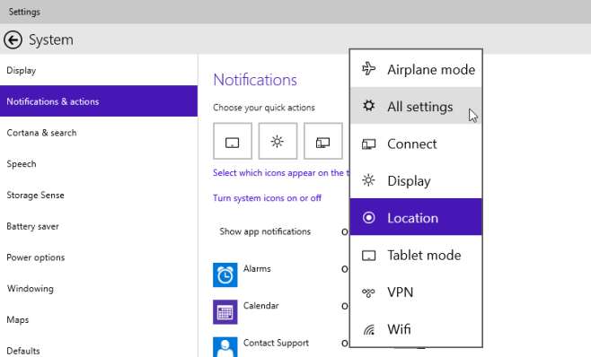Click the VPN icon in the list
Screen dimensions: 591x357
click(368, 292)
